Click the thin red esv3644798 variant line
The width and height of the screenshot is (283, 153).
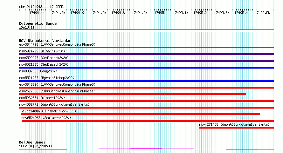coord(146,48)
